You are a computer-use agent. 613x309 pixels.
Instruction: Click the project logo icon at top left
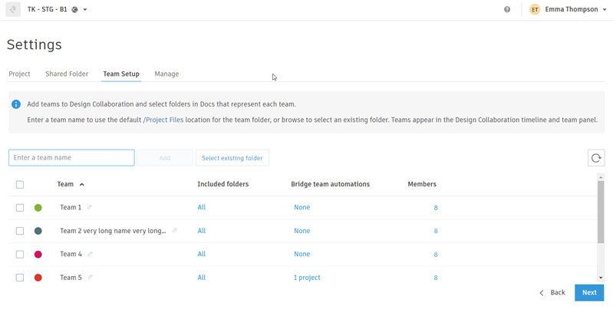pyautogui.click(x=13, y=10)
